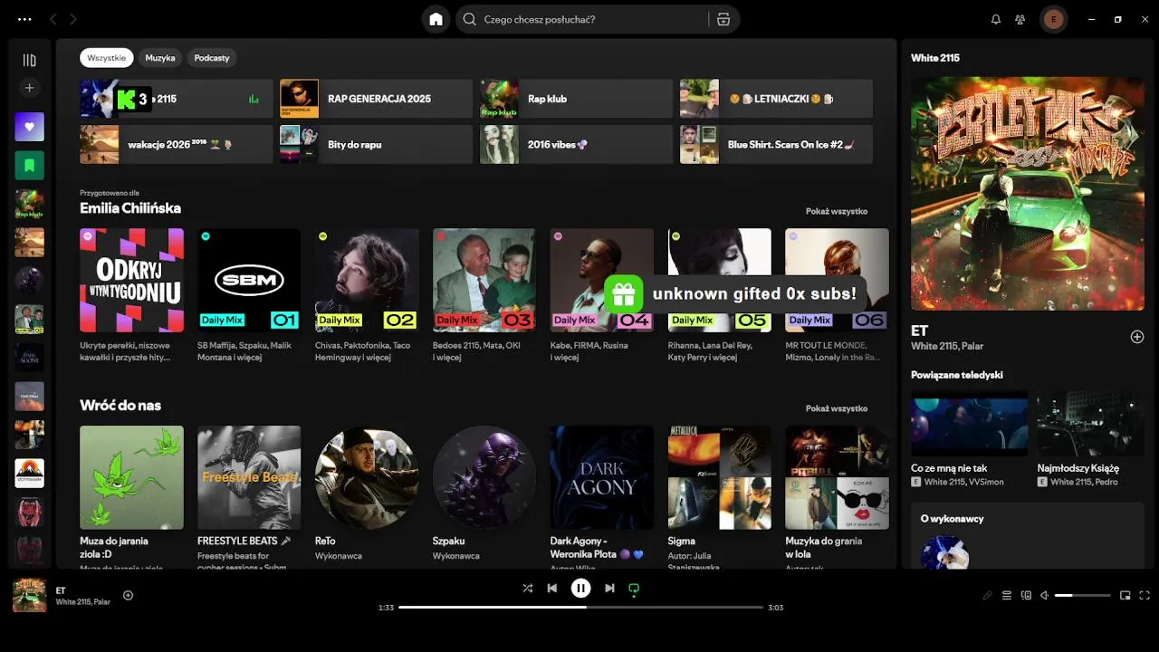
Task: Open the Bity do rapu tile
Action: pyautogui.click(x=376, y=144)
